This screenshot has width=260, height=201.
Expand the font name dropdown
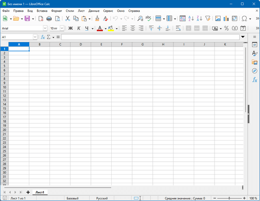pyautogui.click(x=45, y=28)
